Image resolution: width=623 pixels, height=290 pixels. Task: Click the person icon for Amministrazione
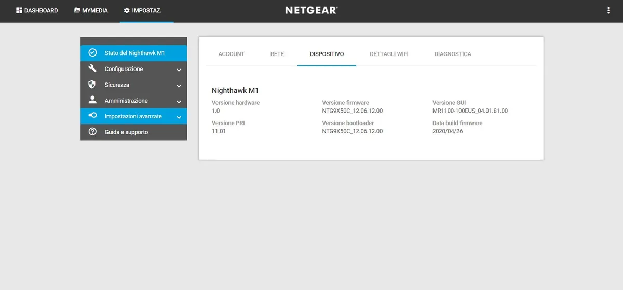[93, 100]
